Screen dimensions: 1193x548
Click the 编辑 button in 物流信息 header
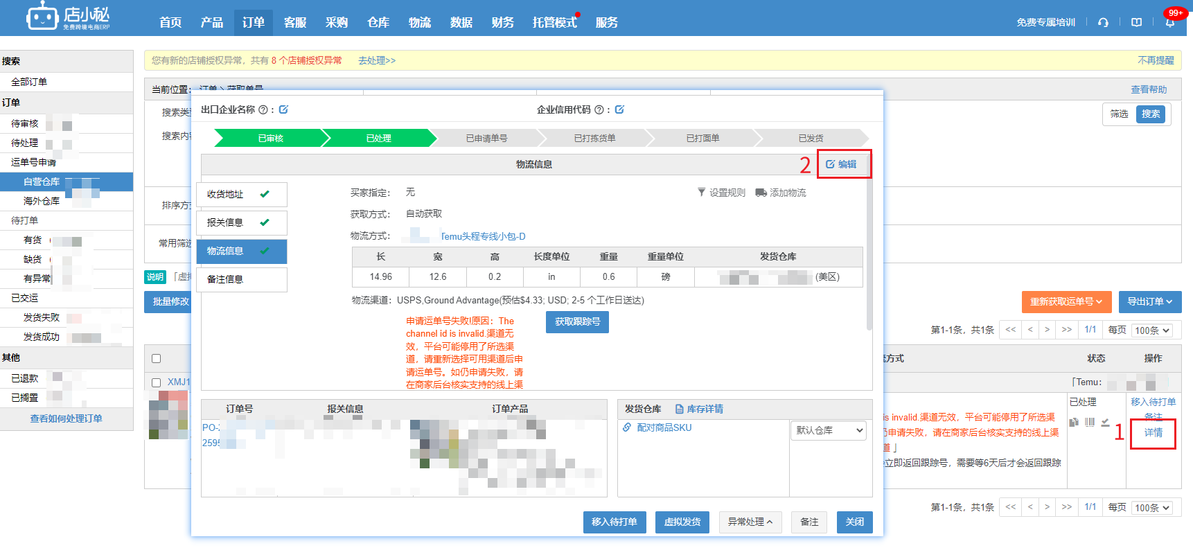(841, 164)
